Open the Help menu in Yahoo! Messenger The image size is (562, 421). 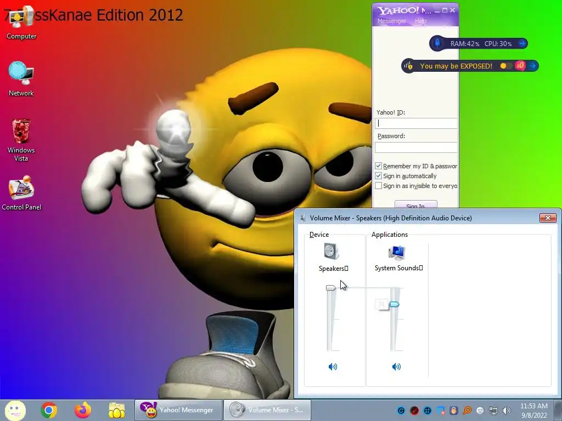(x=421, y=21)
